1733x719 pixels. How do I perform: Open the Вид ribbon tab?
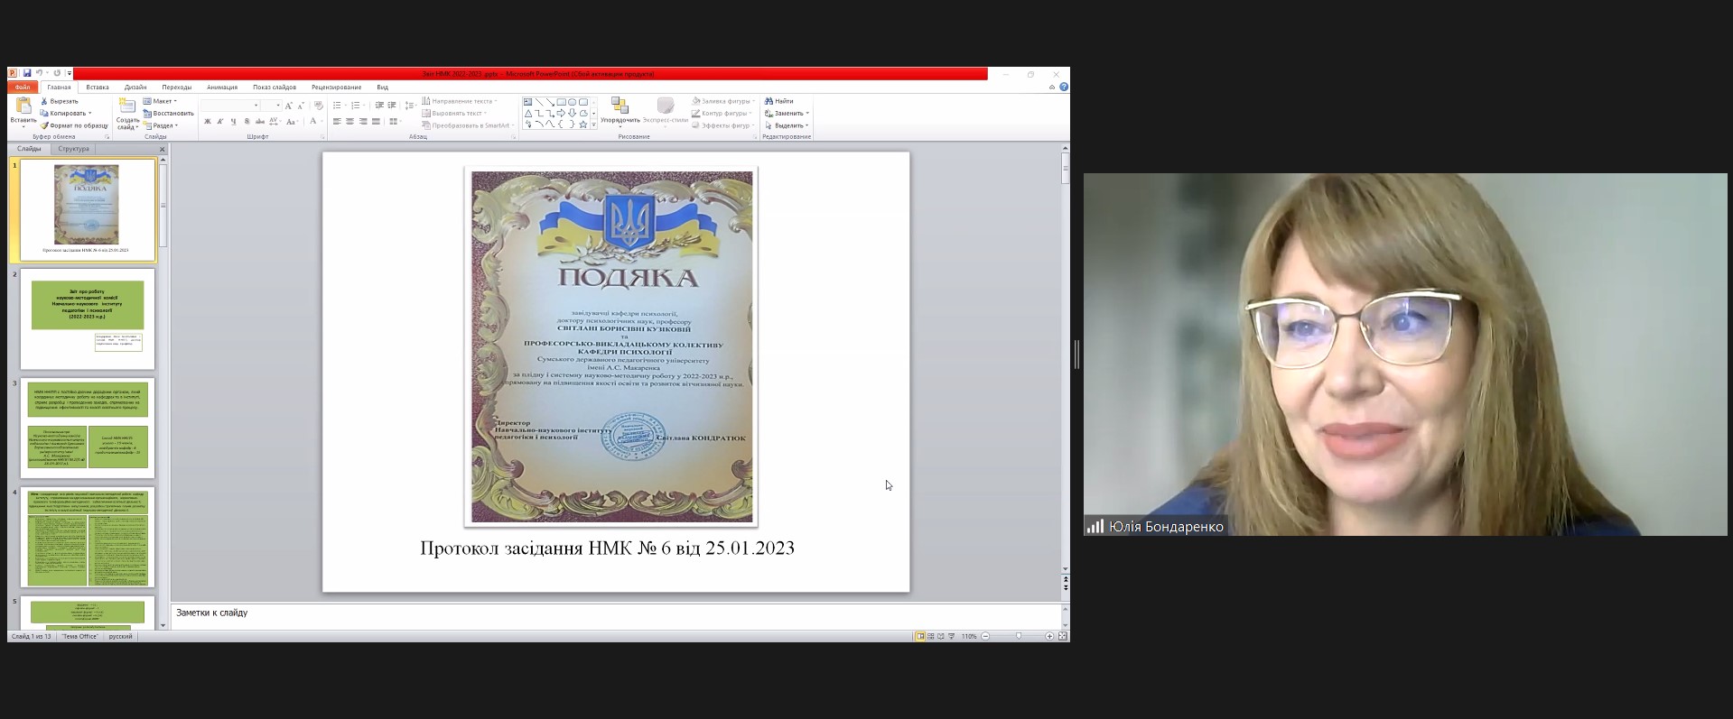(383, 88)
